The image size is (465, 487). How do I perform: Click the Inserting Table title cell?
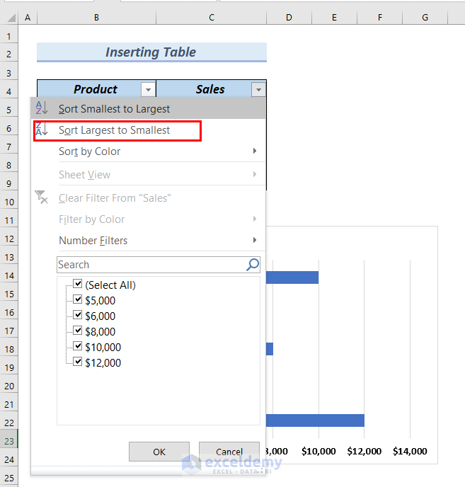tap(151, 52)
